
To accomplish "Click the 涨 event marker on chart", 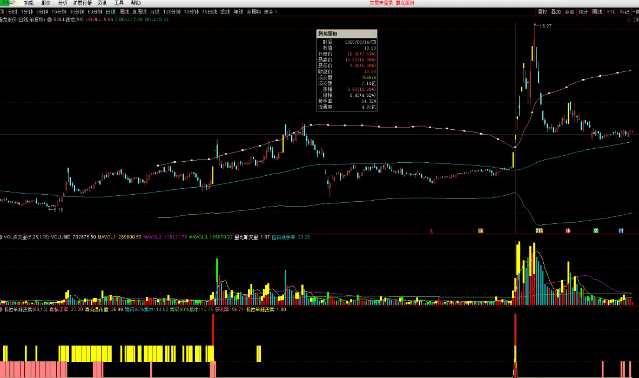I will click(x=568, y=231).
